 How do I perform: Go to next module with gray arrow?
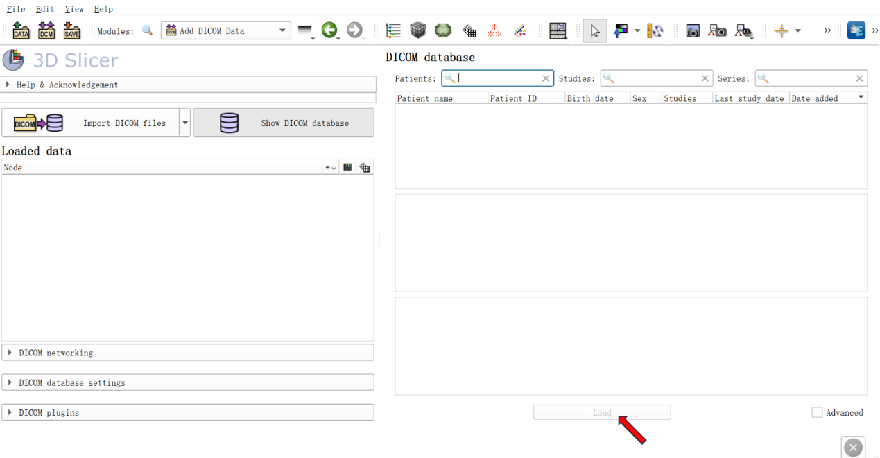(354, 30)
